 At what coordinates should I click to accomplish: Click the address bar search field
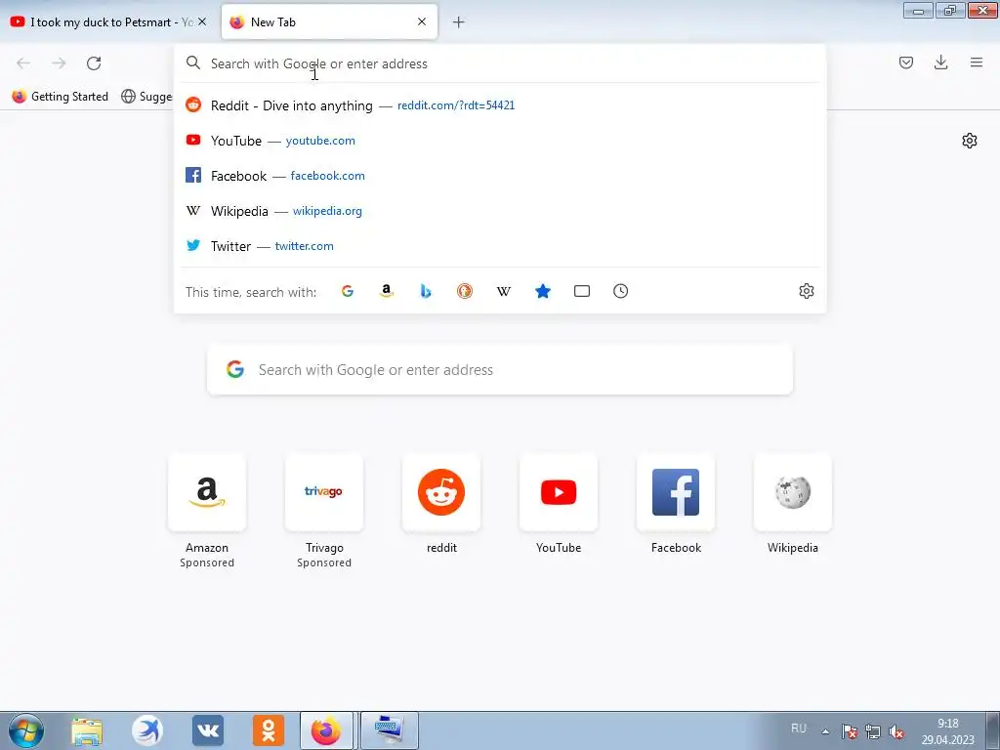point(500,63)
